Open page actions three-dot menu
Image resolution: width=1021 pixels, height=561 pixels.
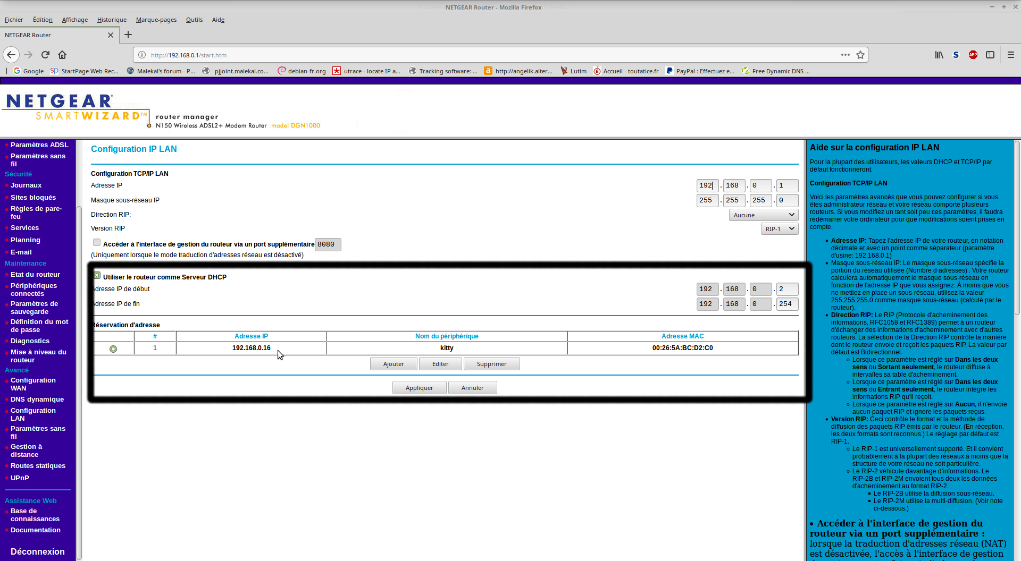pos(845,55)
